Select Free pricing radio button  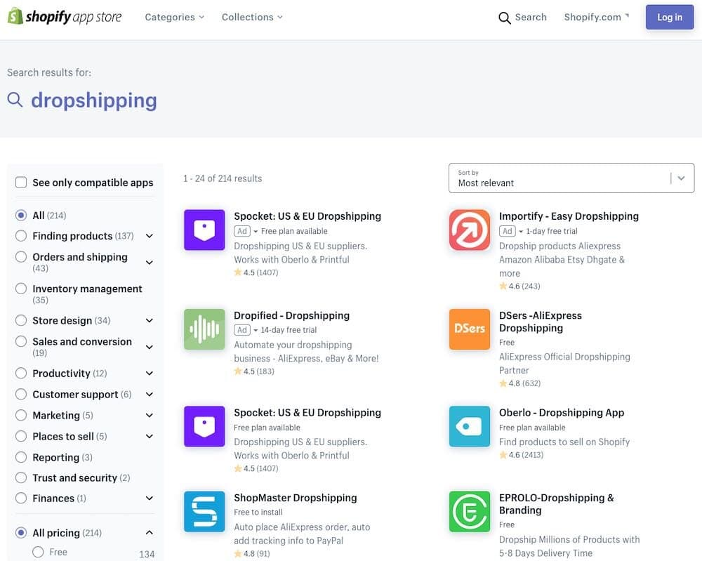38,552
